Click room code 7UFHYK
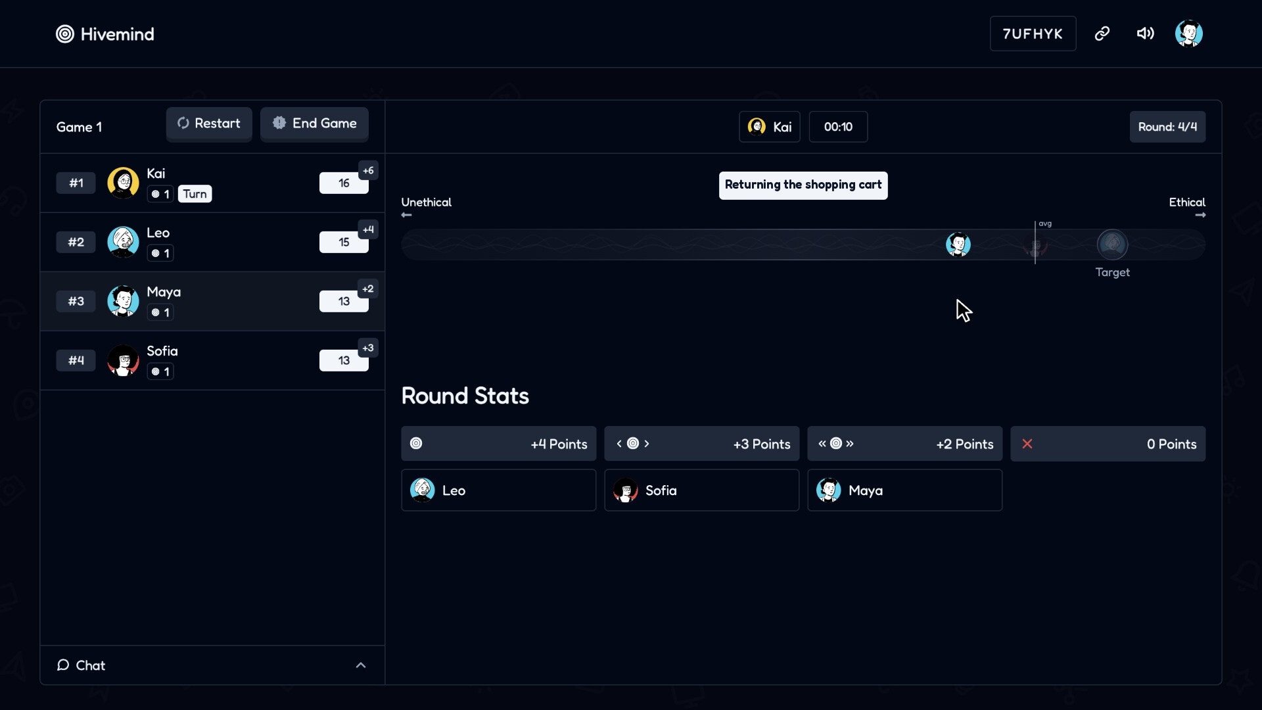The image size is (1262, 710). [x=1033, y=34]
